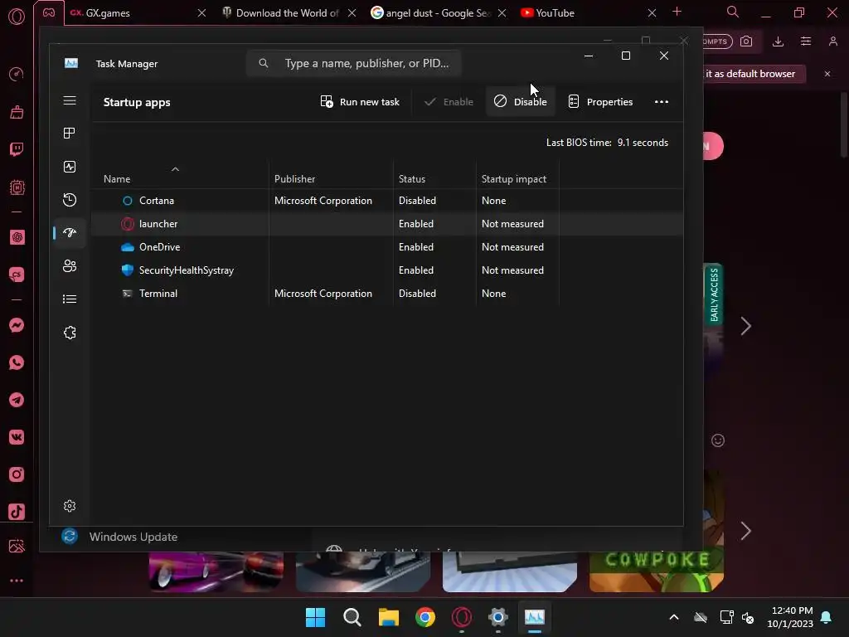Focus the Task Manager search field

(x=353, y=63)
